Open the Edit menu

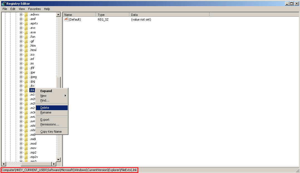click(x=13, y=9)
